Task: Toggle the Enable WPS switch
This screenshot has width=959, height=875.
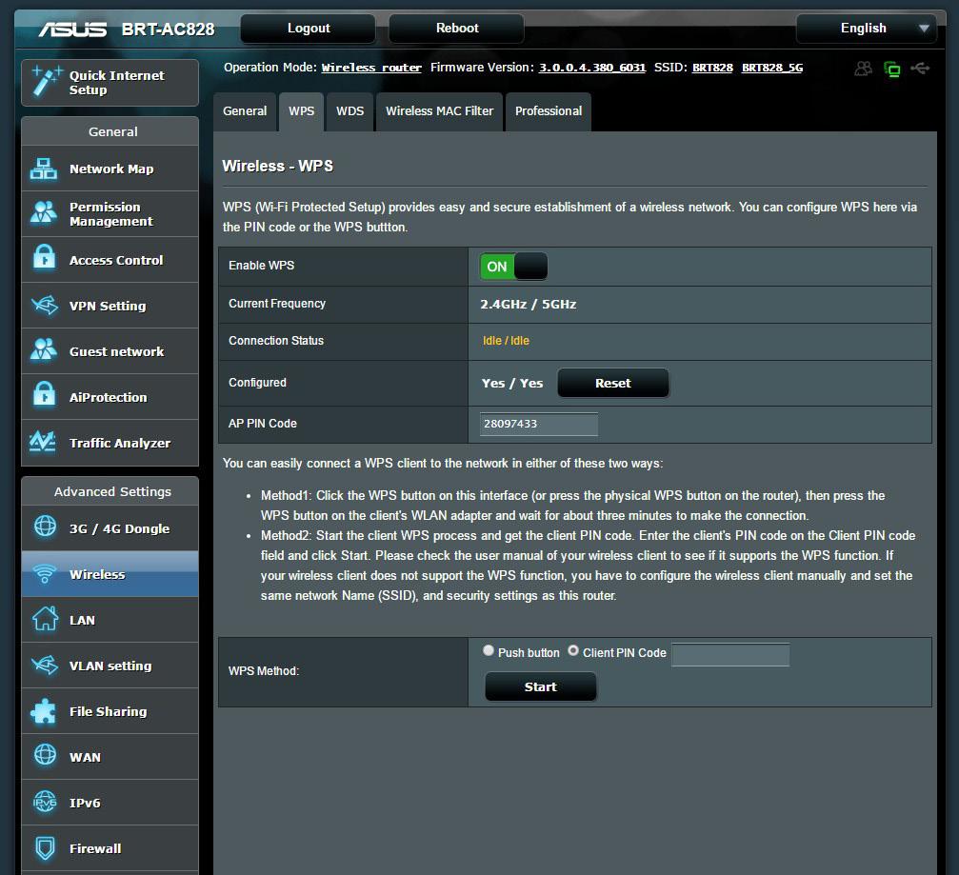Action: pos(513,267)
